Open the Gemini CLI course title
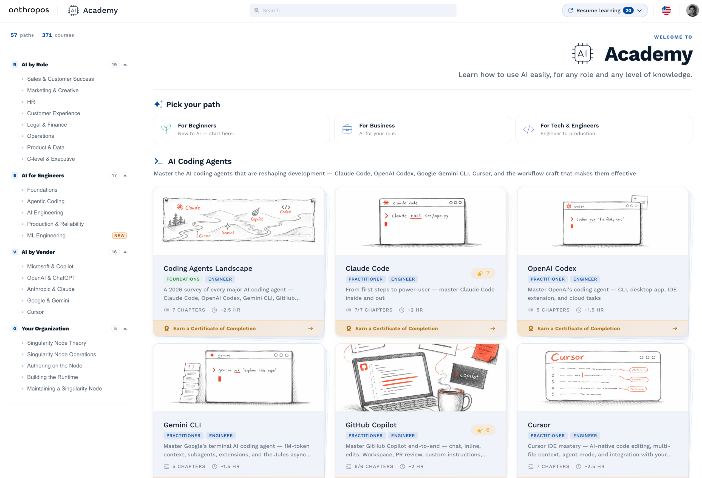 click(x=182, y=425)
